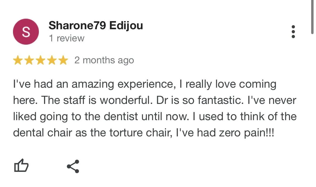Click the third yellow rating star
Viewport: 316px width, 187px height.
(x=41, y=60)
